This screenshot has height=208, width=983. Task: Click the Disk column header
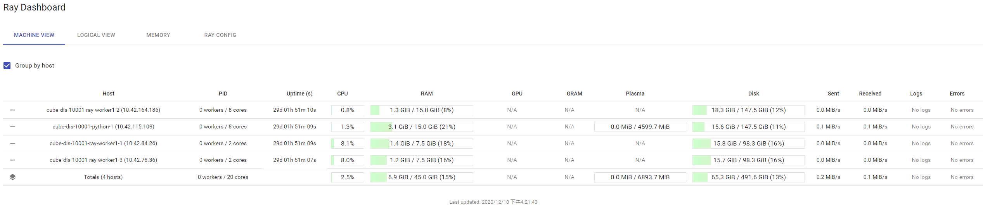(x=754, y=94)
